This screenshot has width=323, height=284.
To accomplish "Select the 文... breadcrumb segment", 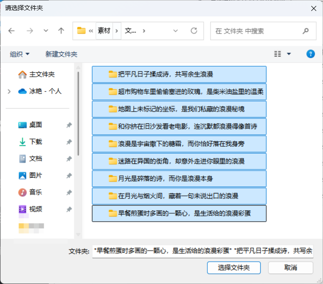I will [130, 31].
